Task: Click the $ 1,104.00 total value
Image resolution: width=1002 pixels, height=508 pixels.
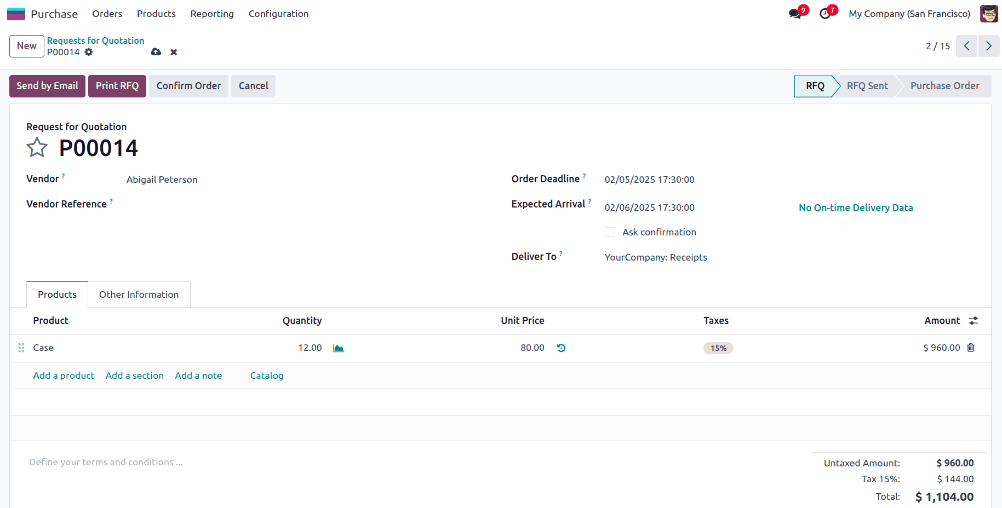Action: click(944, 497)
